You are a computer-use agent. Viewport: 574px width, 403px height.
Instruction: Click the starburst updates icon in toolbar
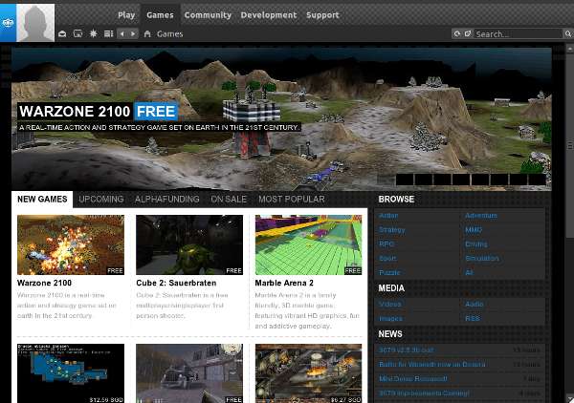coord(94,34)
